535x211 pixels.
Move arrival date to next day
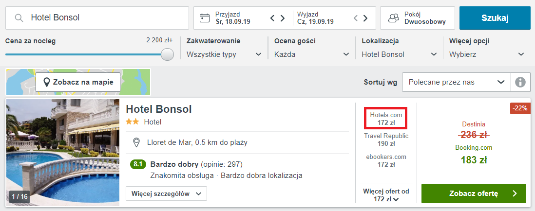tap(283, 18)
